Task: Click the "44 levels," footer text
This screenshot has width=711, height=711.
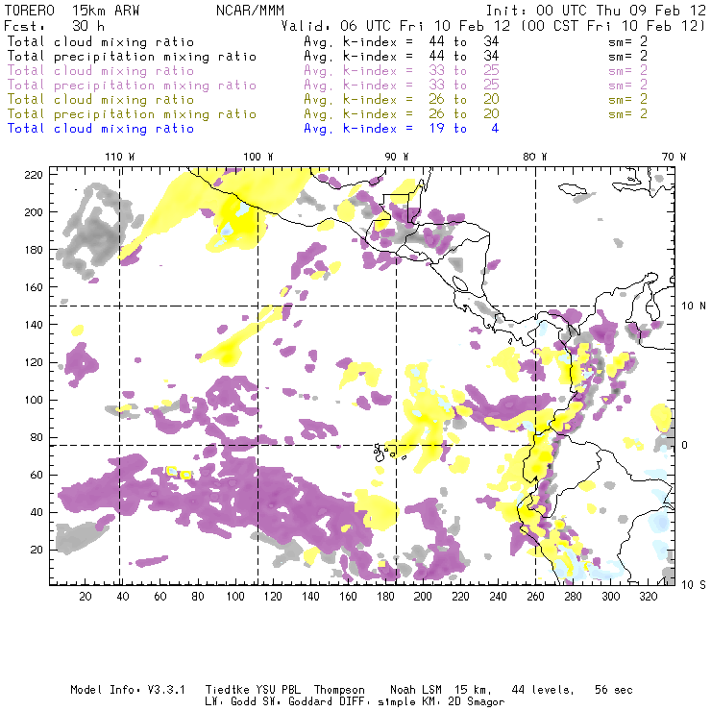Action: tap(543, 690)
